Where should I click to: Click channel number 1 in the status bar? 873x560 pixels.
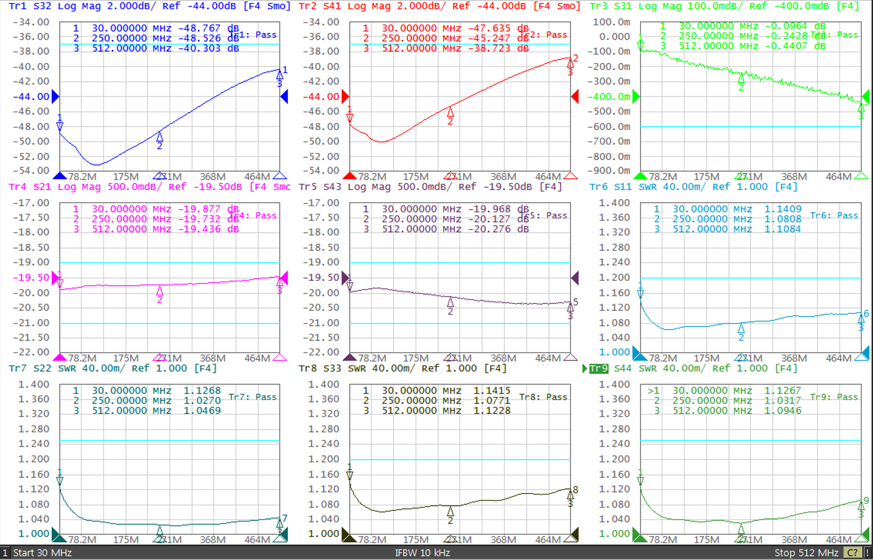click(x=5, y=553)
